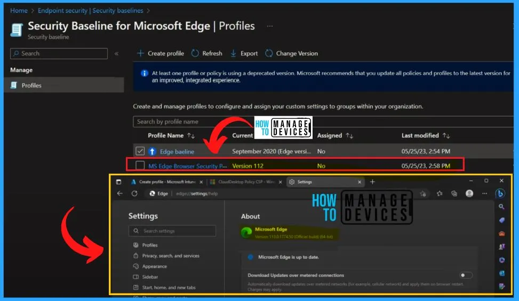Image resolution: width=519 pixels, height=301 pixels.
Task: Click the Create profile button
Action: coord(161,53)
